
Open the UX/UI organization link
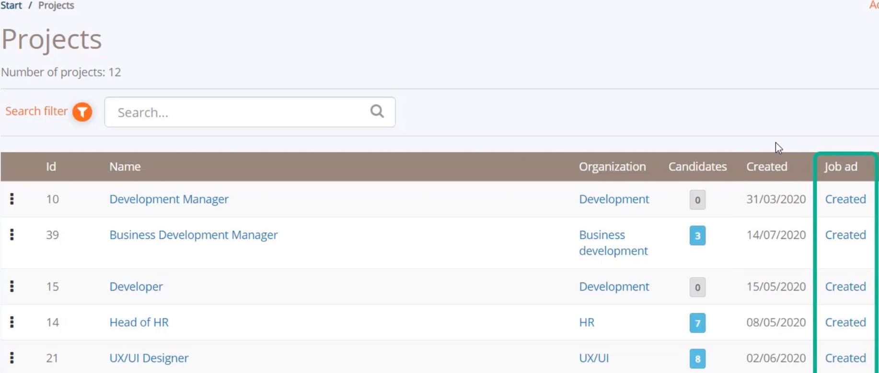click(x=594, y=358)
